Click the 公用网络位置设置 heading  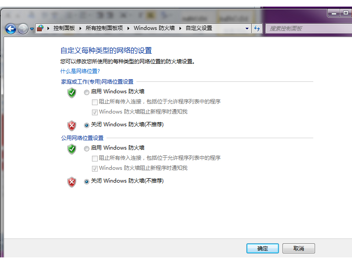pyautogui.click(x=82, y=138)
